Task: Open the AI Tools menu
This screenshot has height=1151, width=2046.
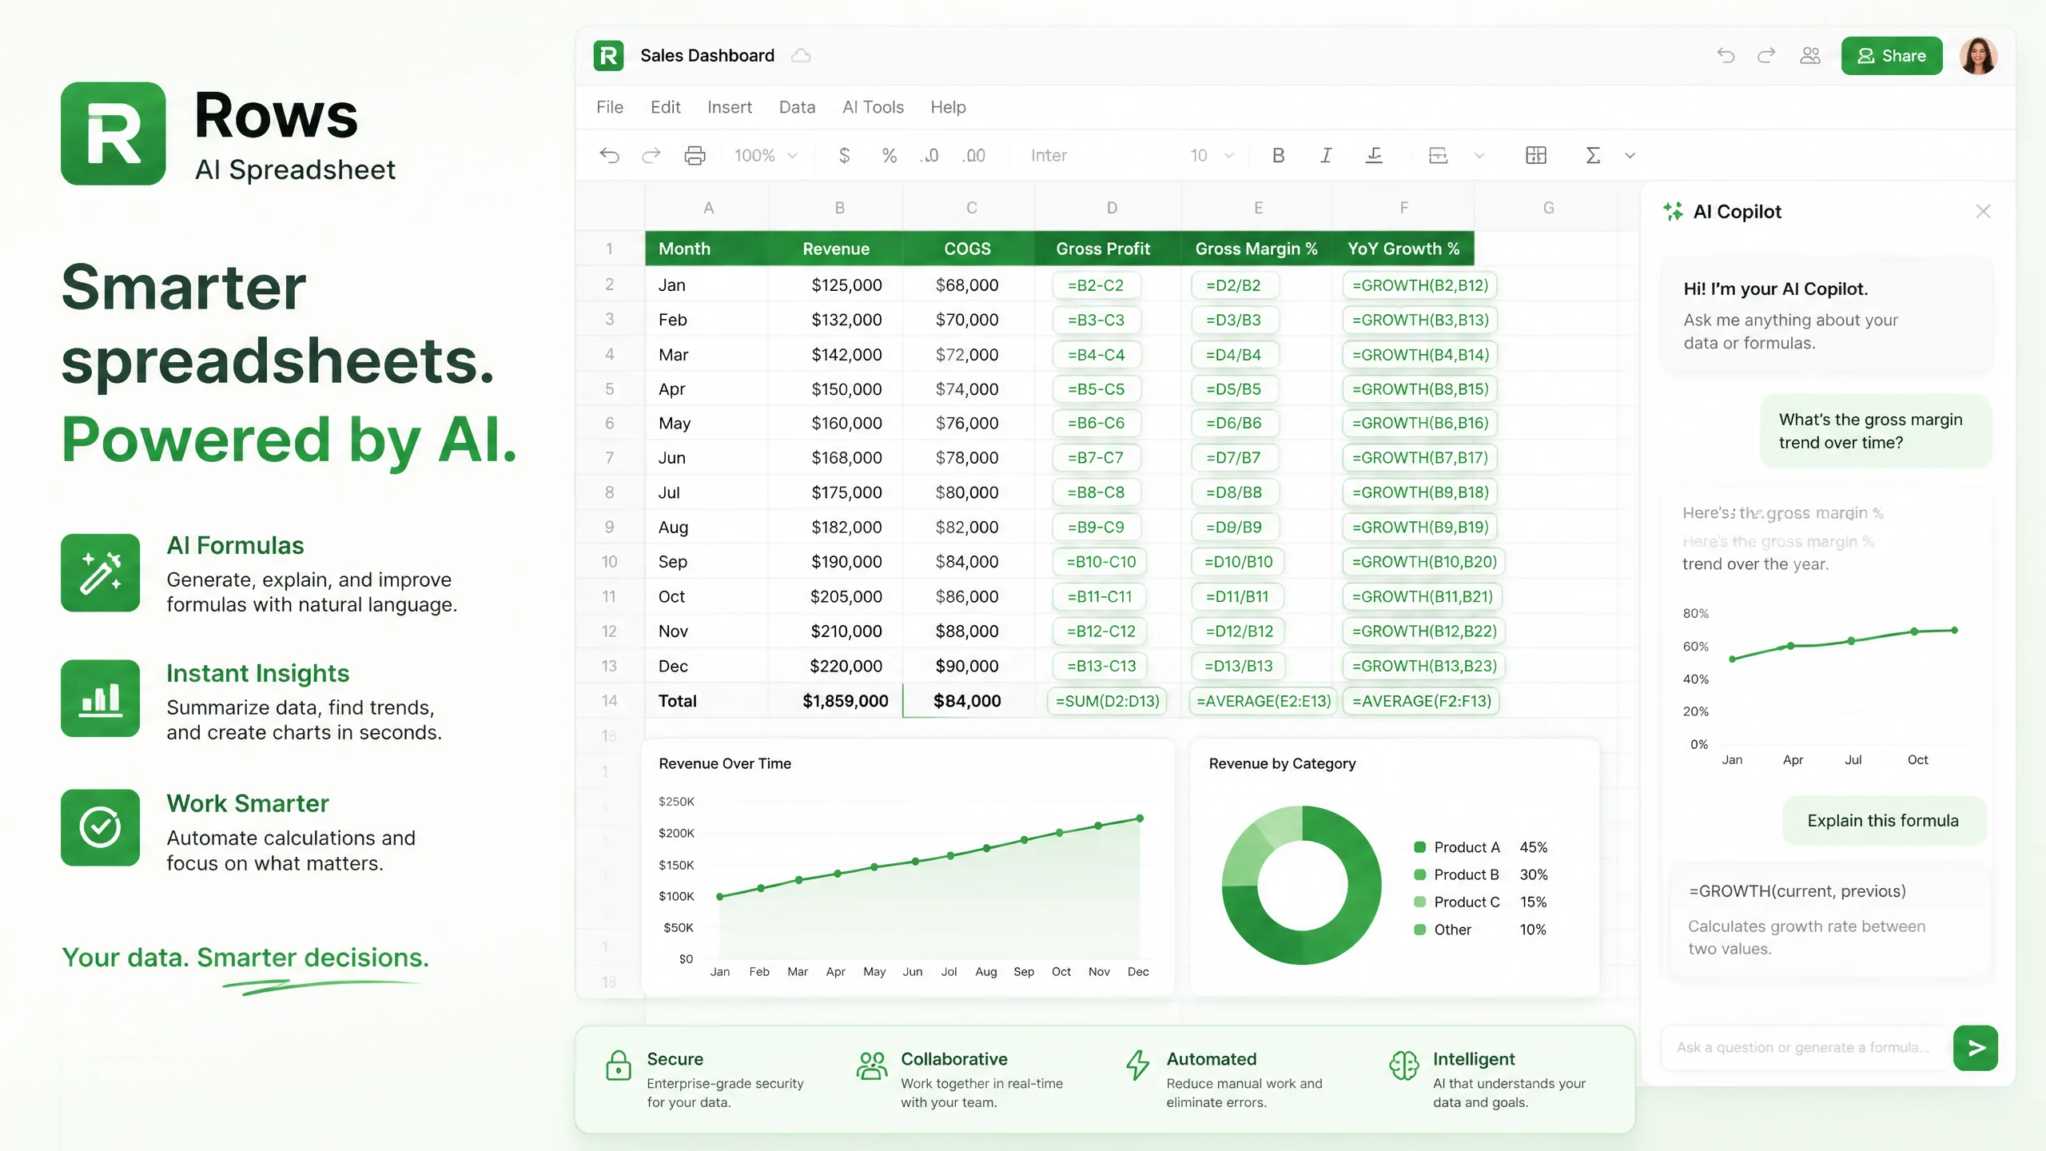Action: point(873,107)
